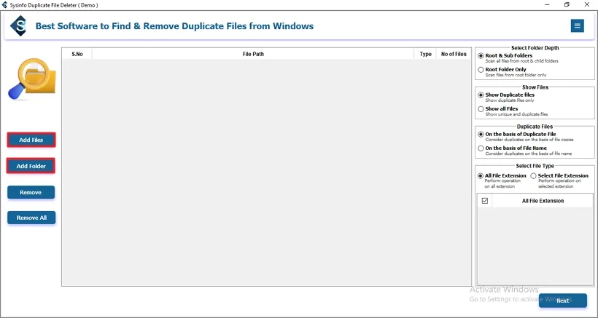Screen dimensions: 598x318
Task: Click the magnifier folder search icon
Action: 31,79
